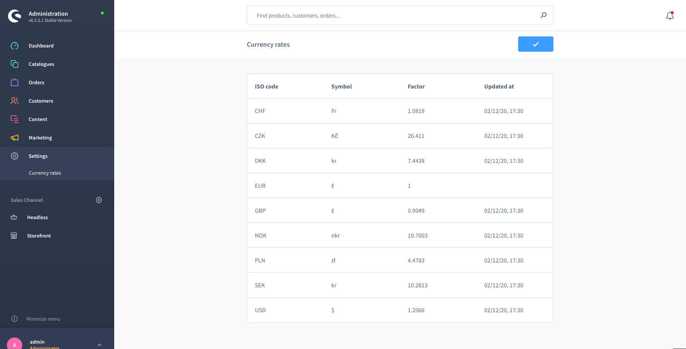
Task: Open notifications bell icon
Action: 670,16
